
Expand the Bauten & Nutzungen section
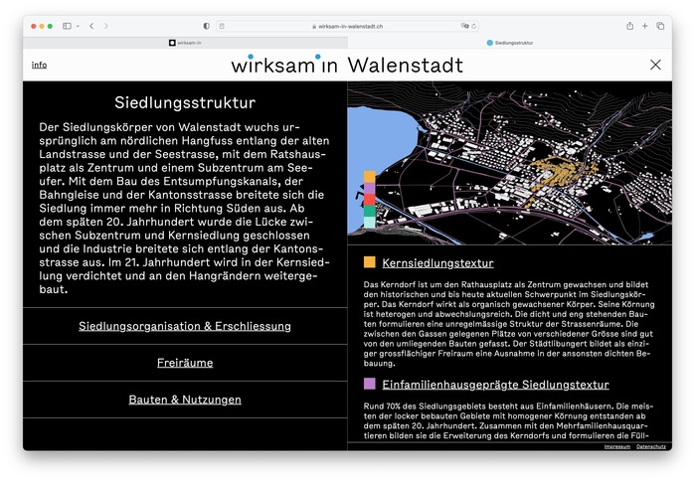[185, 400]
